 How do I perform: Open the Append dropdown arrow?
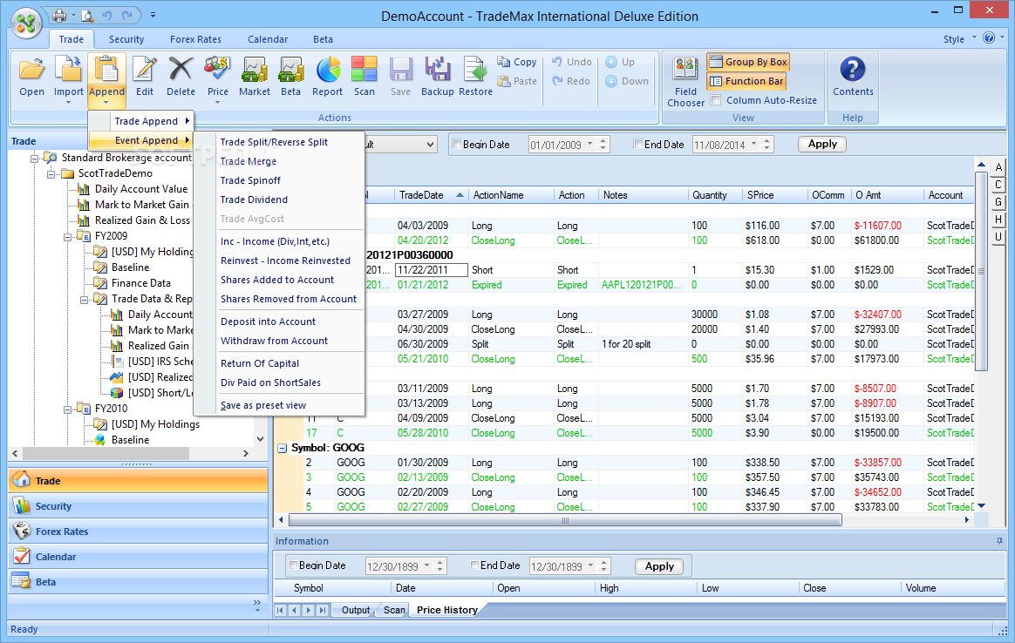106,102
